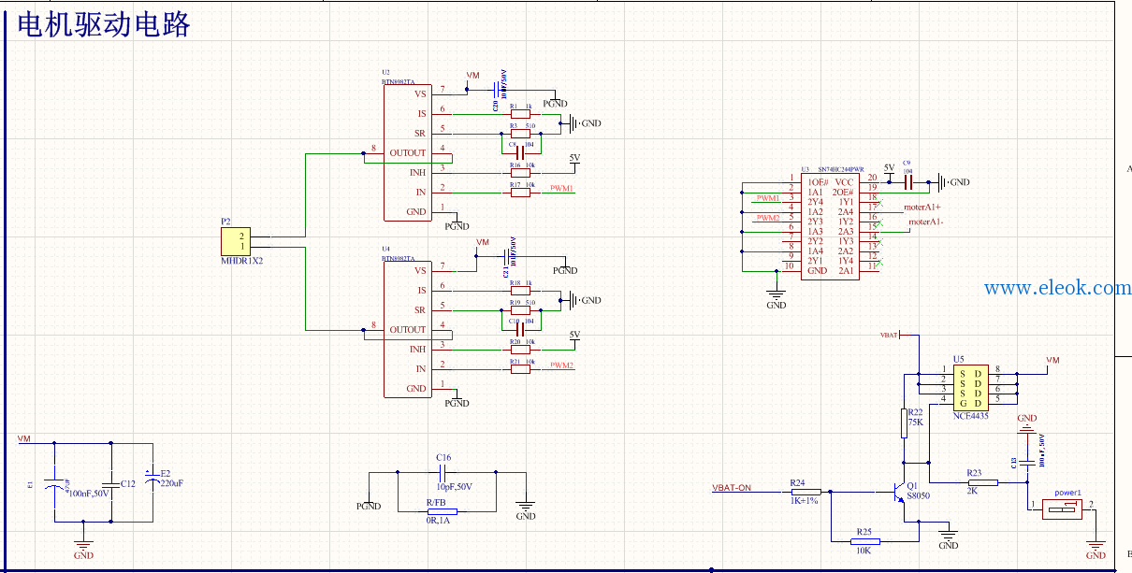Click the GND symbol below E1 capacitor

[x=83, y=550]
